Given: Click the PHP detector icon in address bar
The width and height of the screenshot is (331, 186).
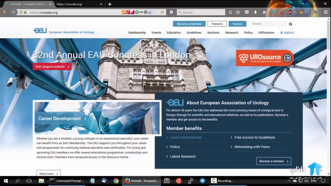Looking at the screenshot, I should tap(141, 12).
